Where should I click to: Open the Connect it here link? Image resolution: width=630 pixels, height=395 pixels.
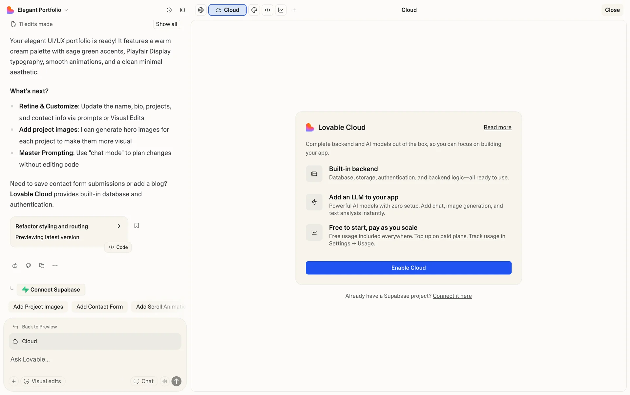[x=452, y=296]
